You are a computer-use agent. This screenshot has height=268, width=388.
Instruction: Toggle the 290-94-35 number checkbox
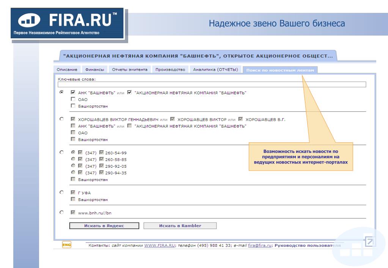[101, 172]
